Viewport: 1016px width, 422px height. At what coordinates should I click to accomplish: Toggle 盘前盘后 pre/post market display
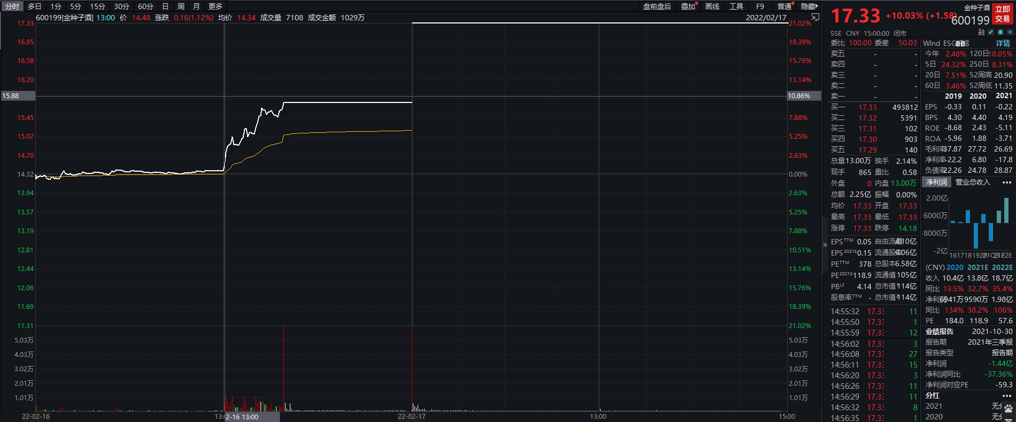click(x=657, y=6)
